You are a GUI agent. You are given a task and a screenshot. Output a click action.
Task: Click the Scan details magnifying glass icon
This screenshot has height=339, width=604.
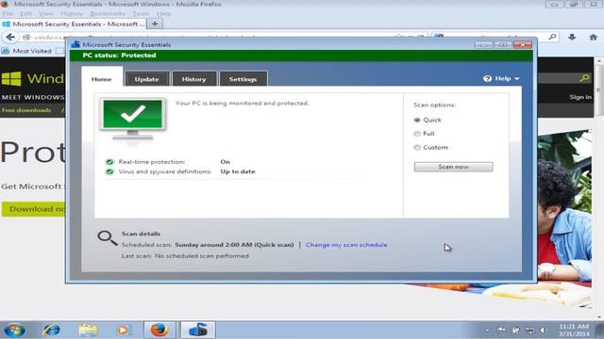coord(107,238)
